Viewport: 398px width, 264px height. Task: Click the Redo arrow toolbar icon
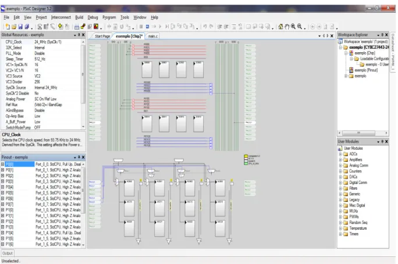[211, 27]
